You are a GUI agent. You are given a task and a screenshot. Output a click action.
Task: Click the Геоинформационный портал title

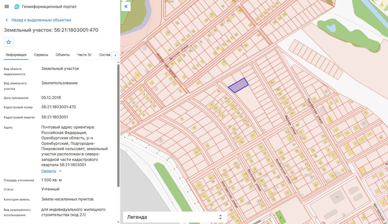pyautogui.click(x=49, y=6)
